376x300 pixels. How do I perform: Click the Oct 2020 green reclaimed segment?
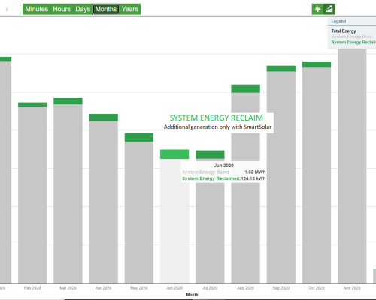317,64
